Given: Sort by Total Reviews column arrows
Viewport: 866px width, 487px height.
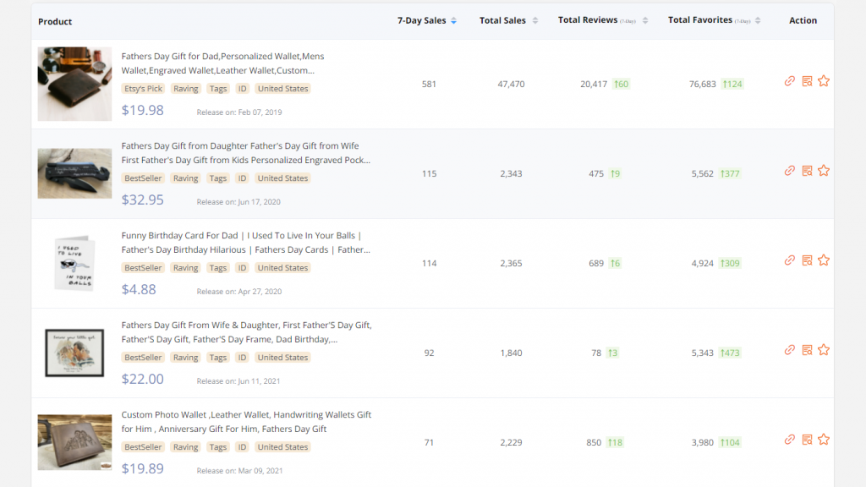Looking at the screenshot, I should pos(645,21).
